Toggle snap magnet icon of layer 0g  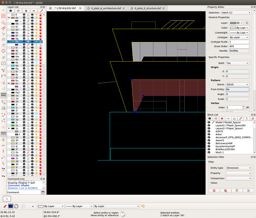(x=24, y=39)
